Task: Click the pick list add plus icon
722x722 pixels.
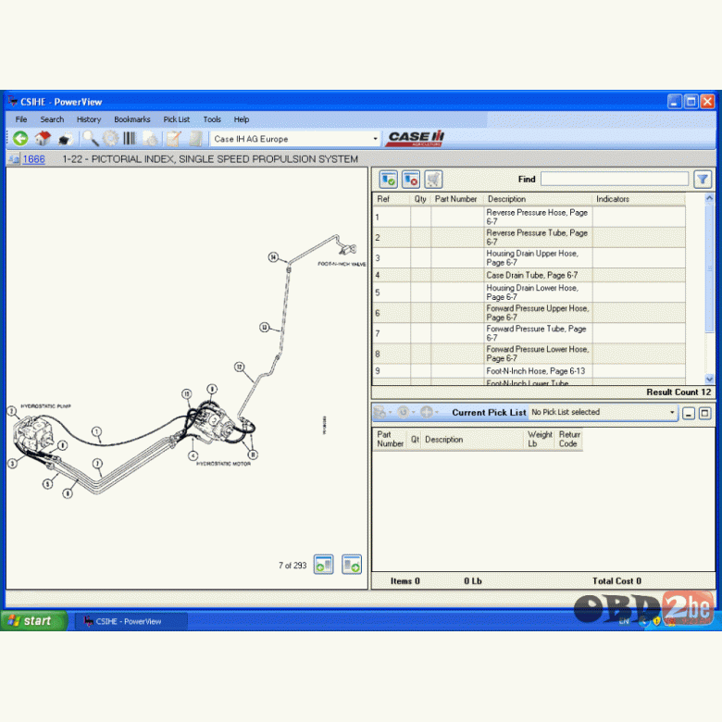Action: 427,412
